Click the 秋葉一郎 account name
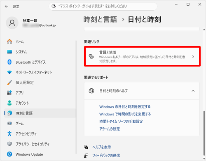Viewport: 206px width, 161px height. (30, 21)
